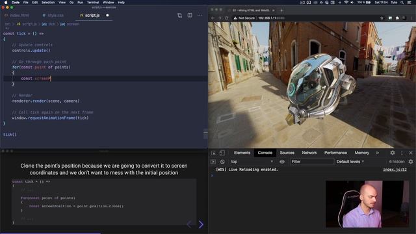Switch to the Performance tab
Screen dimensions: 416x234
coord(335,153)
